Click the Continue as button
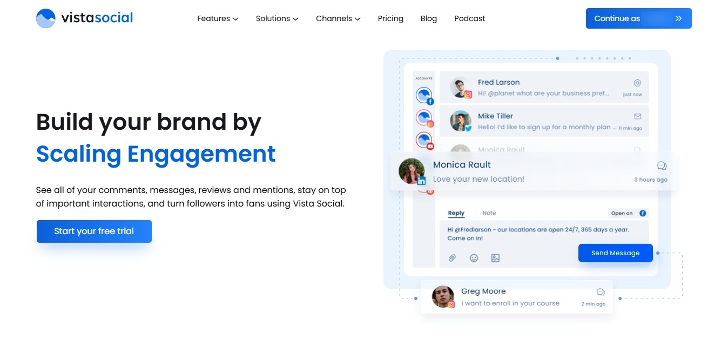728x346 pixels. [x=638, y=18]
